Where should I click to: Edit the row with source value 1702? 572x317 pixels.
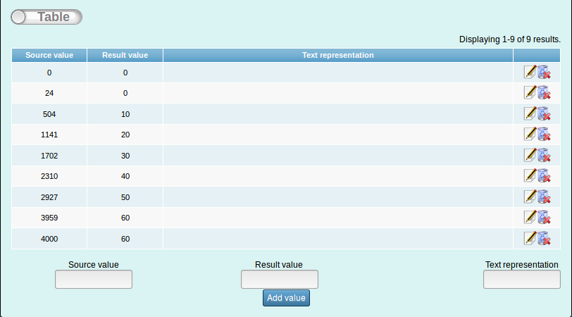pos(530,155)
